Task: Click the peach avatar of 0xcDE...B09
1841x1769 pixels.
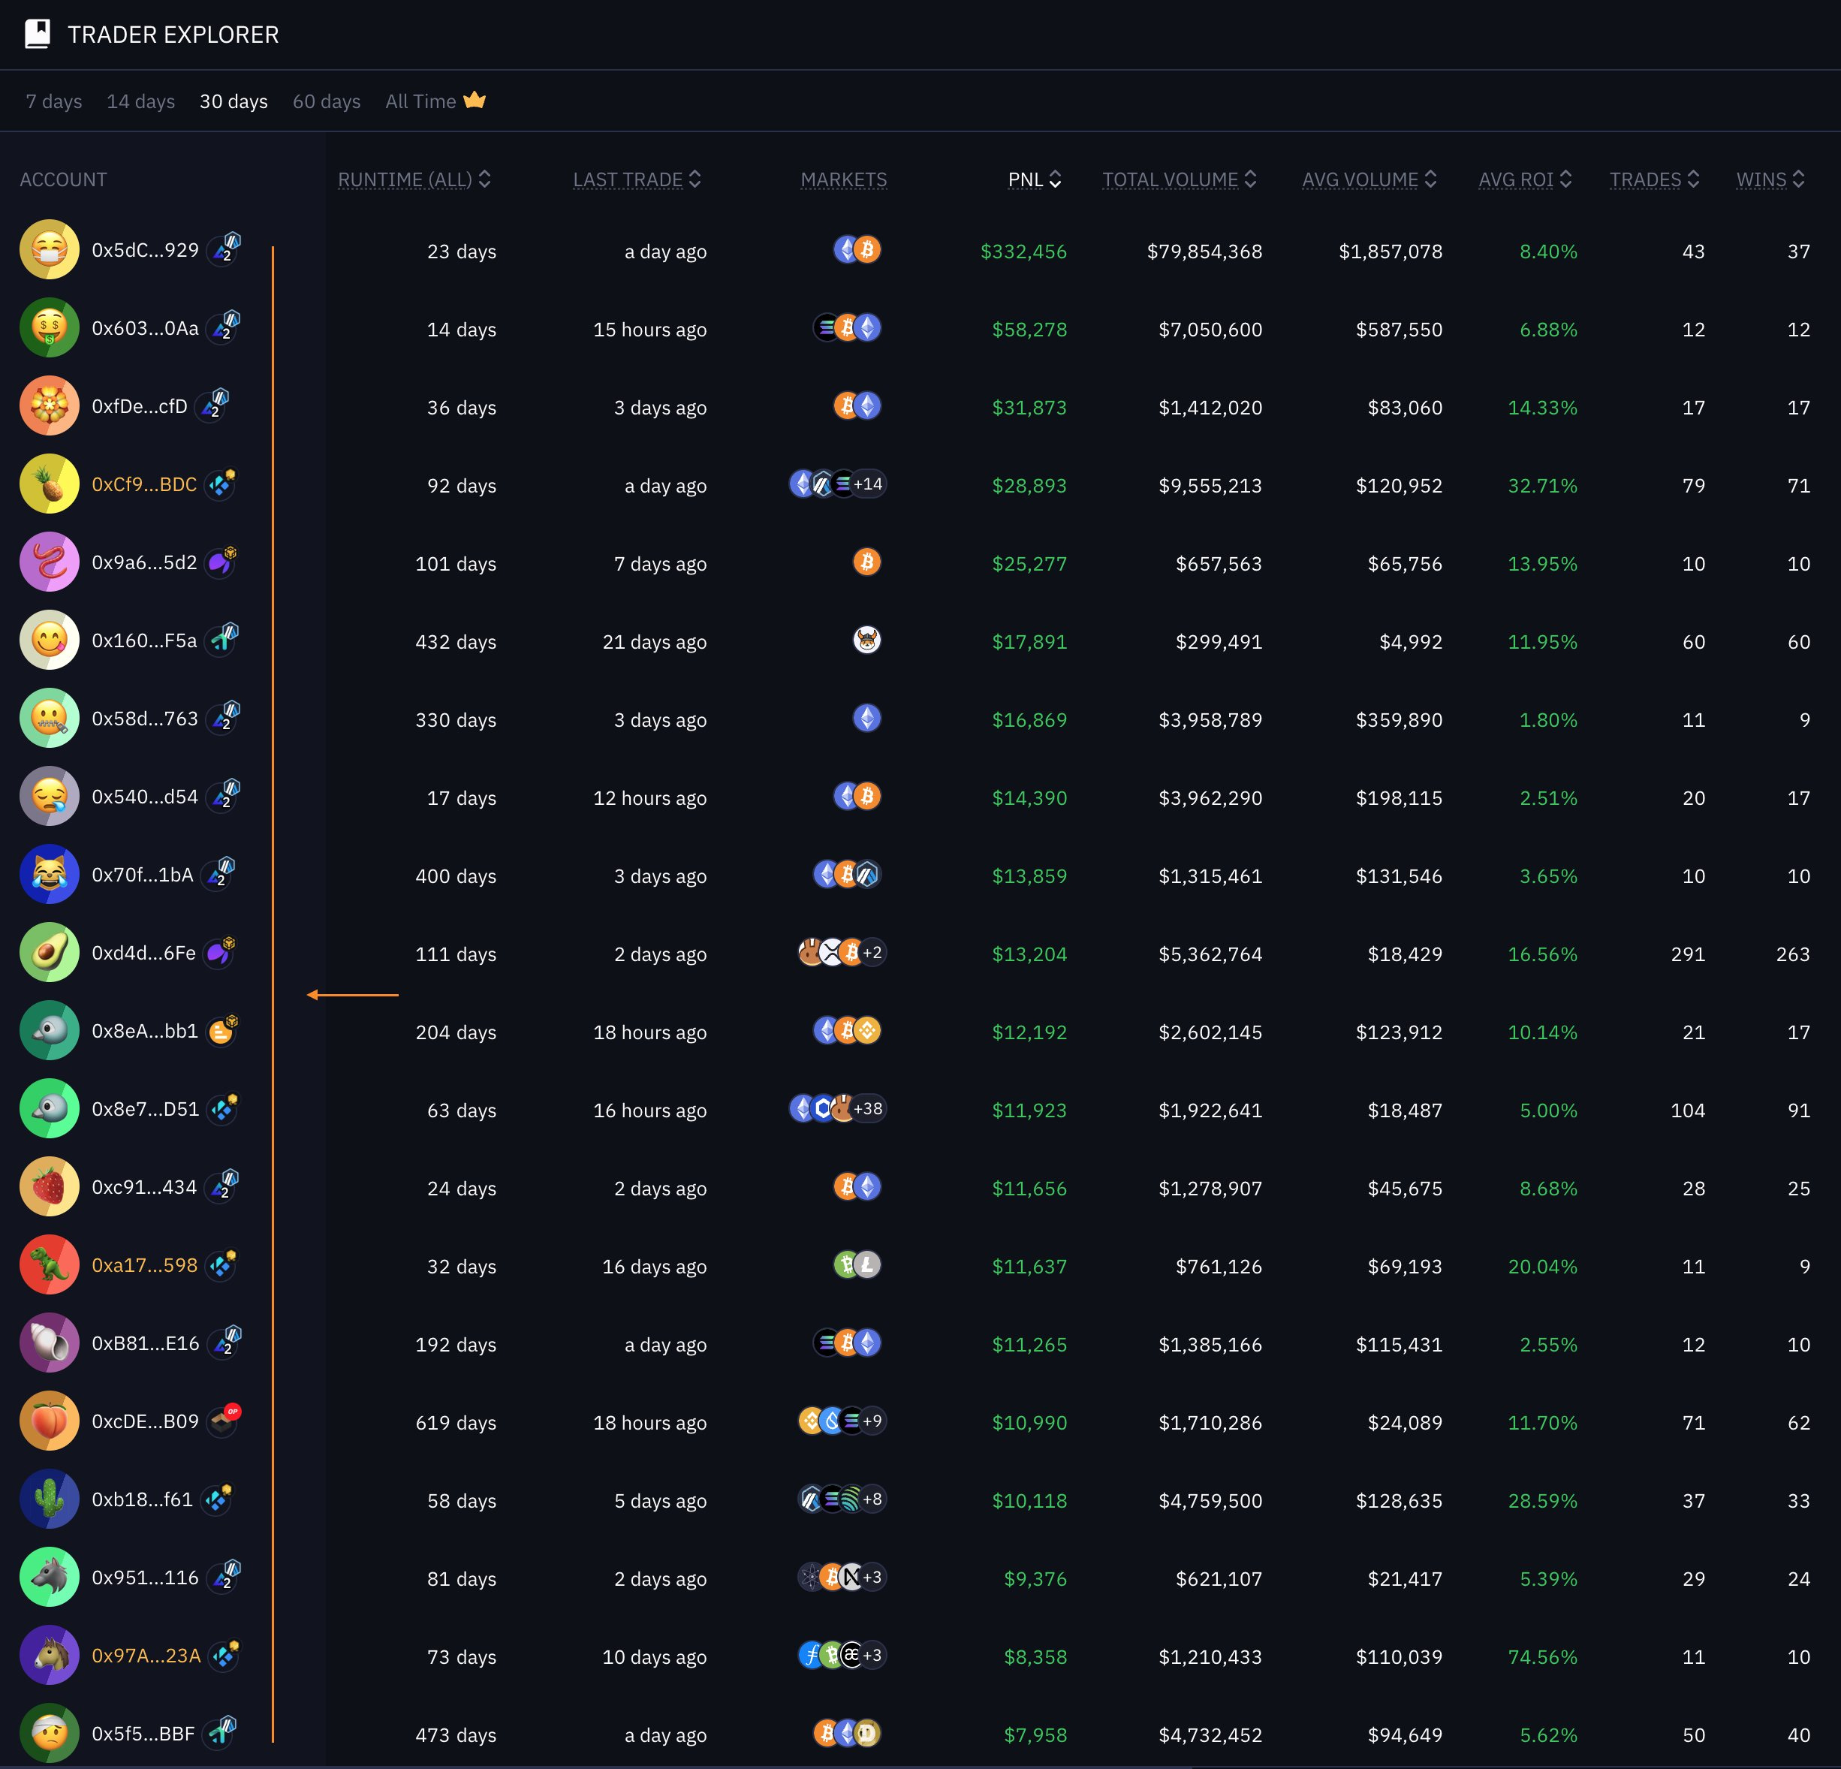Action: 50,1421
